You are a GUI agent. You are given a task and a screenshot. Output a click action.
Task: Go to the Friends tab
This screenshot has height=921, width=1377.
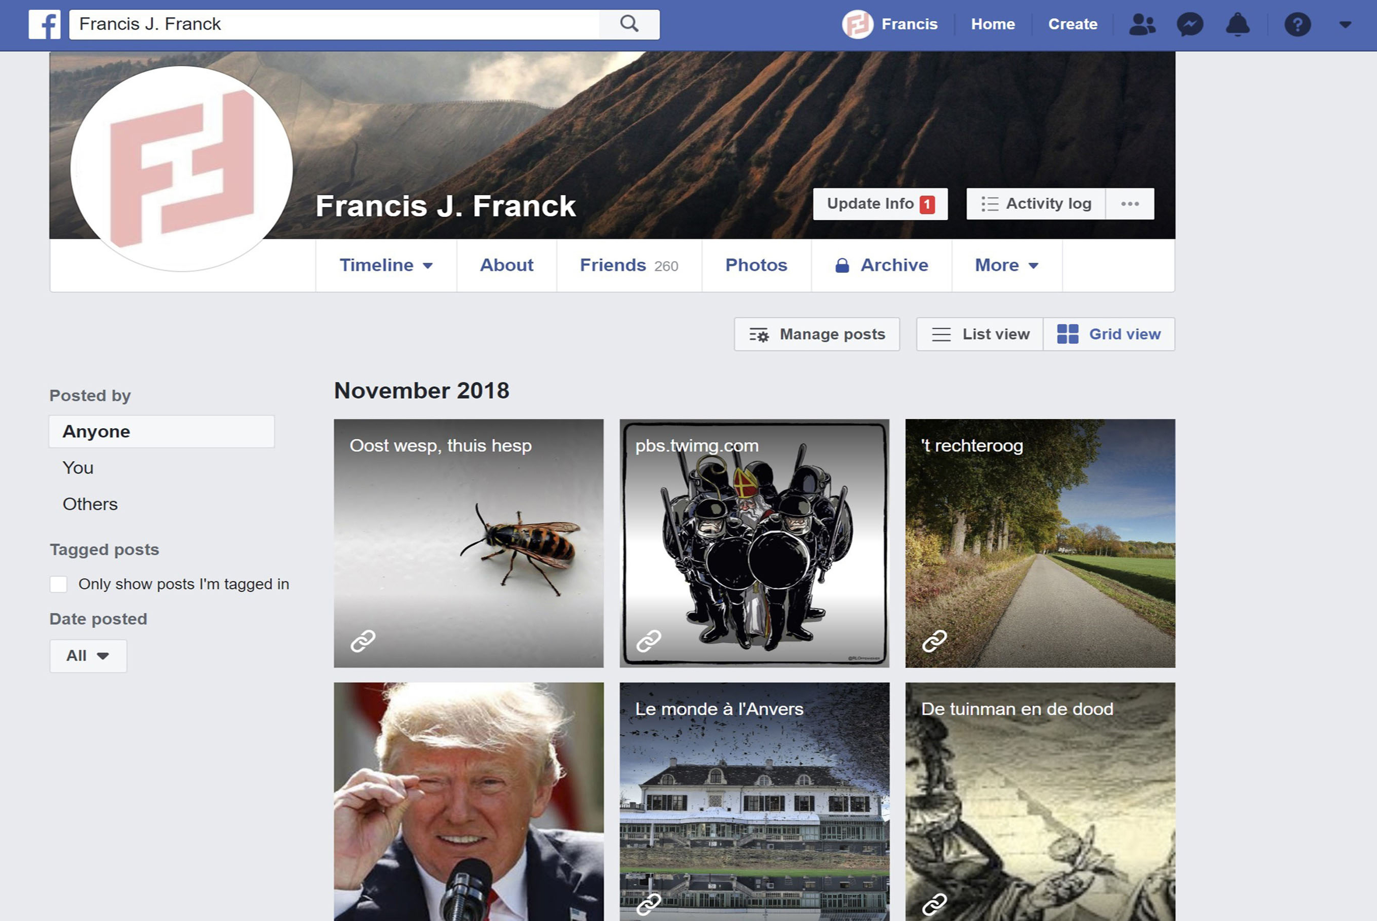[x=628, y=265]
